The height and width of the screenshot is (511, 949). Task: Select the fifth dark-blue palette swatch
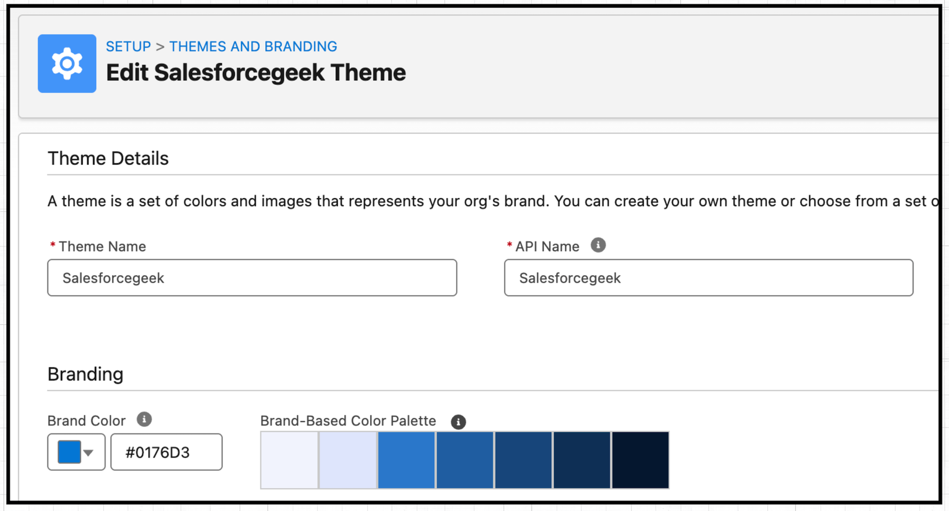[x=523, y=460]
